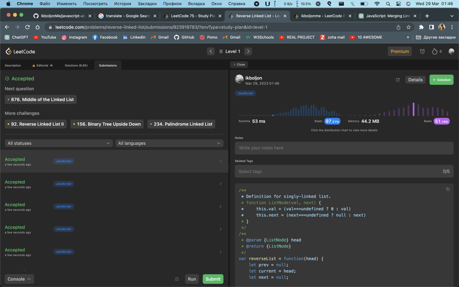459x287 pixels.
Task: Click the timer clock icon beside Premium
Action: 422,51
